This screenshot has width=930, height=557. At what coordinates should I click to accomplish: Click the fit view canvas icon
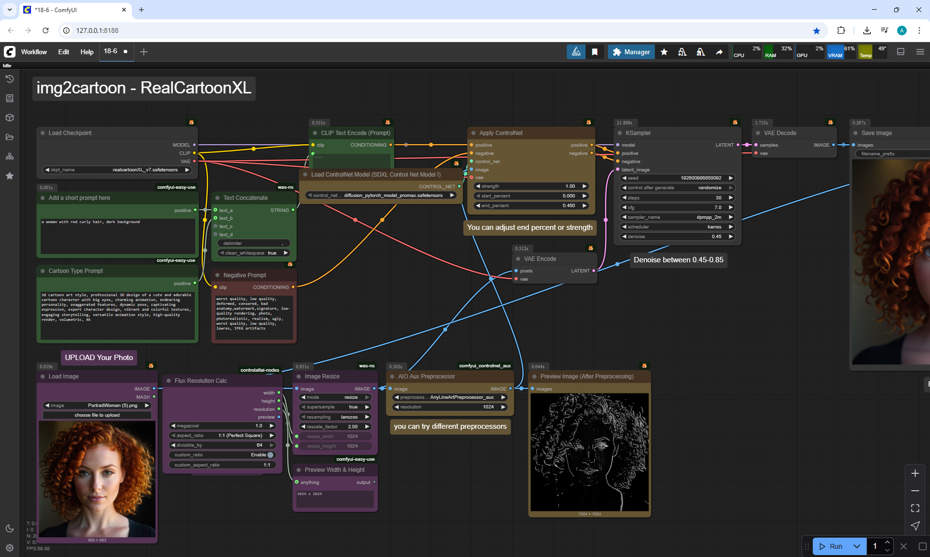(x=915, y=508)
